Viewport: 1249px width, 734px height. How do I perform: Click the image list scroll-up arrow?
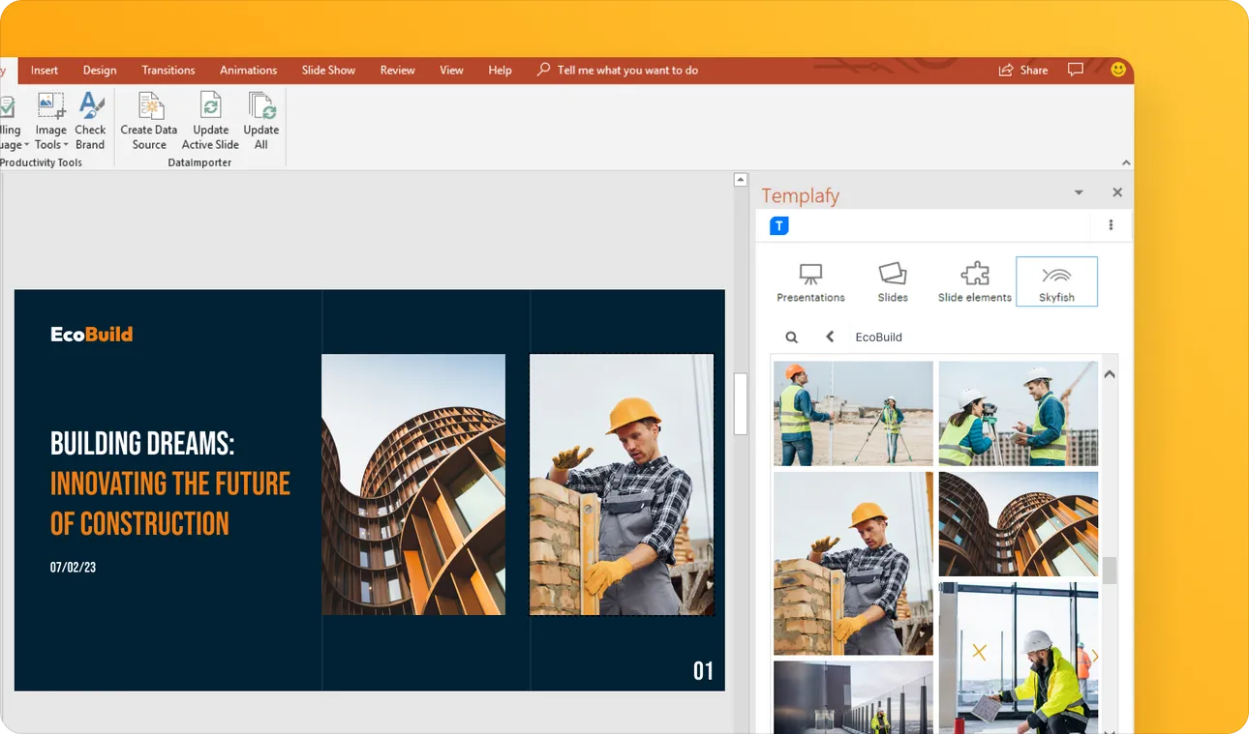click(x=1110, y=374)
